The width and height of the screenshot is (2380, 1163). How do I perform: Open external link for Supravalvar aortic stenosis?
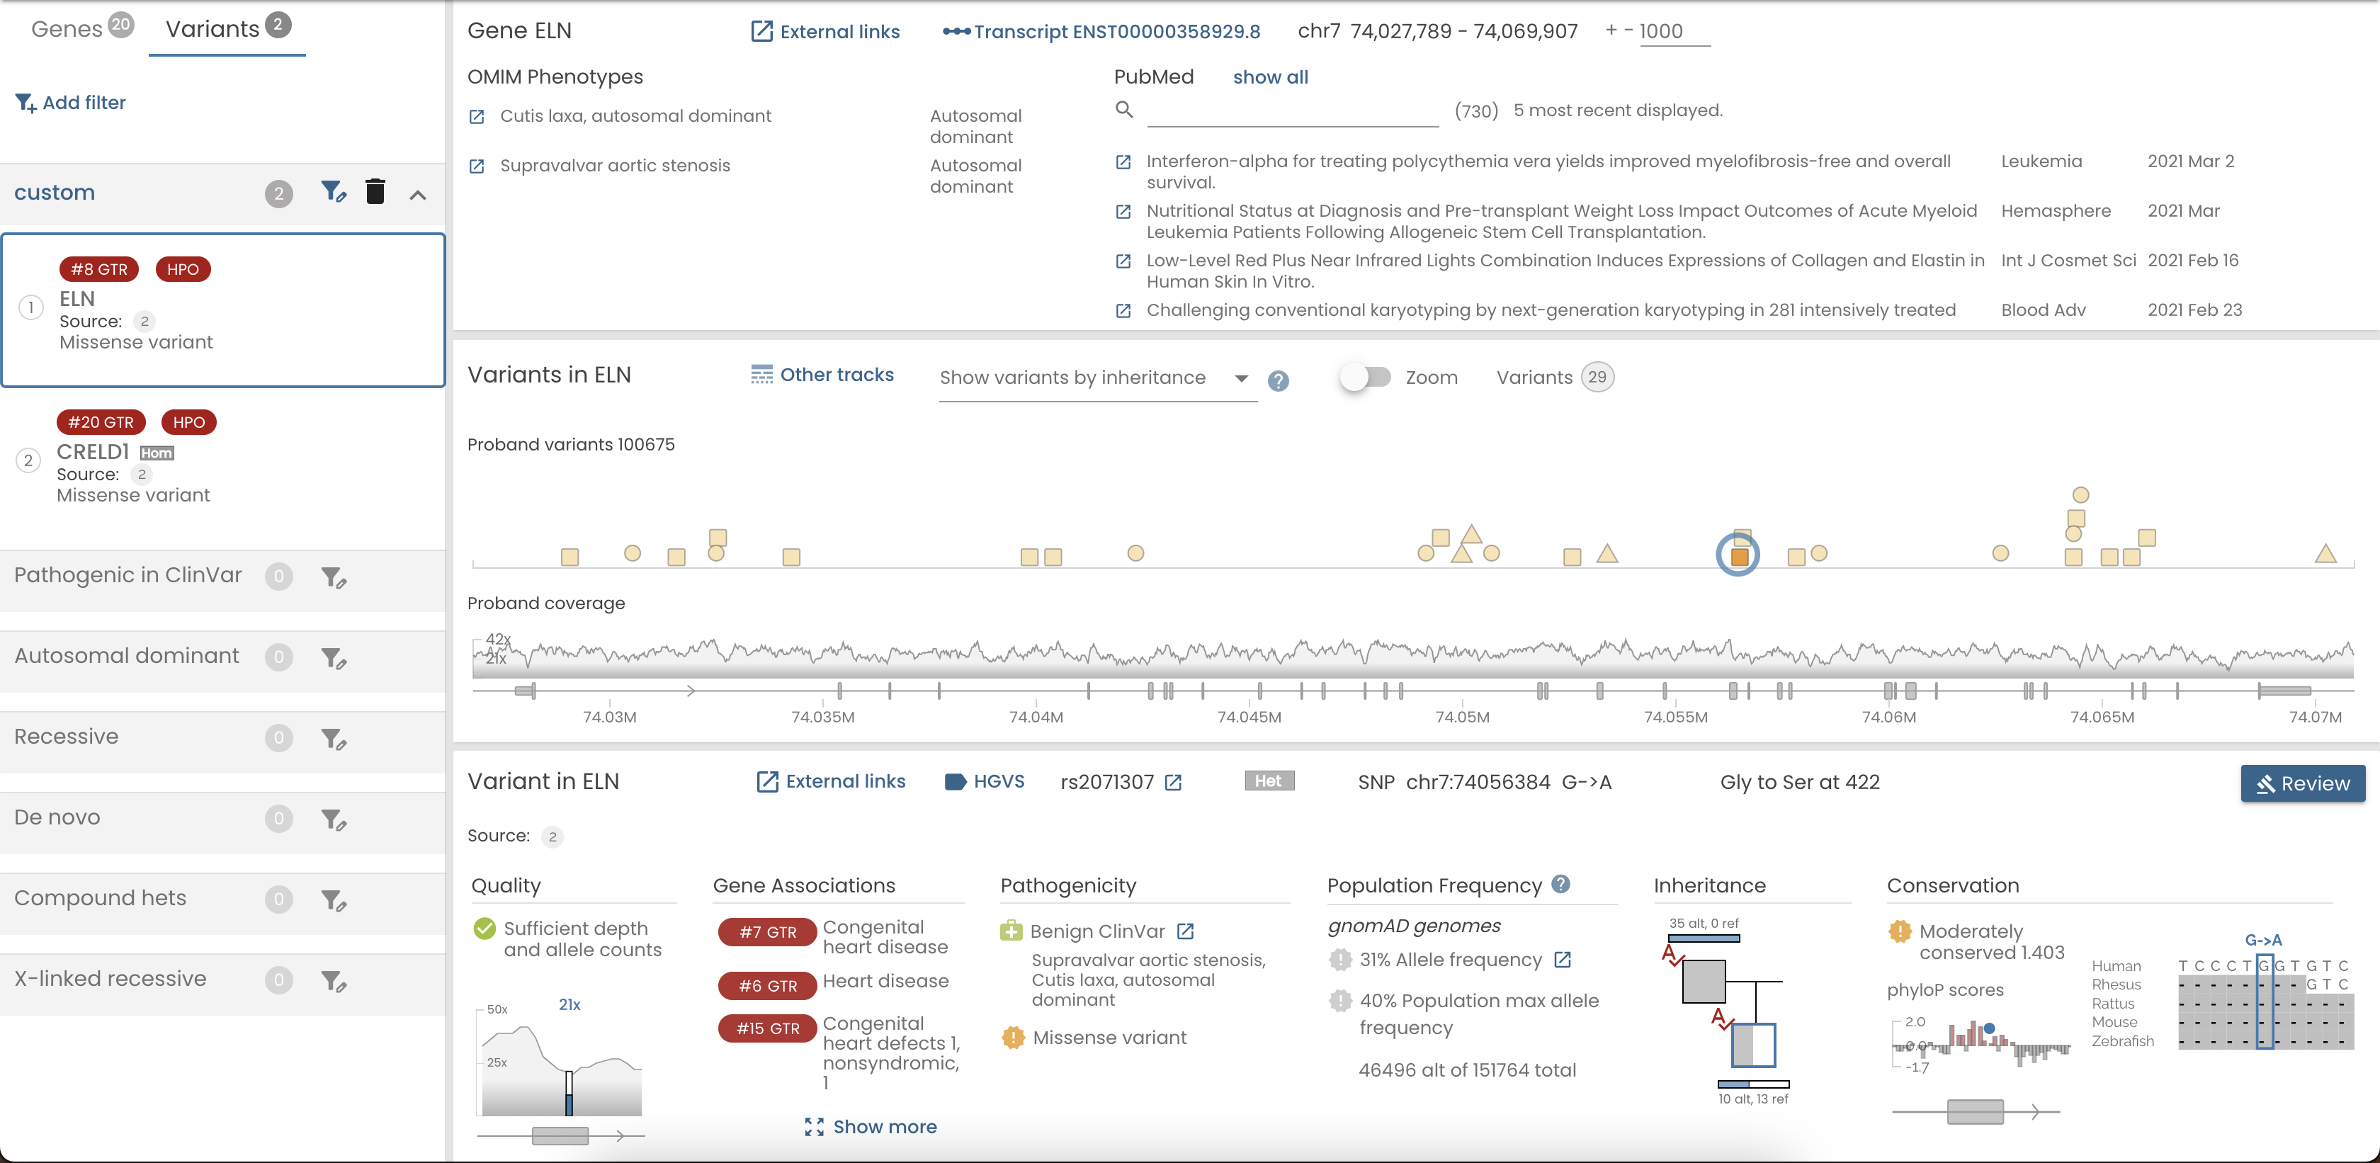477,167
